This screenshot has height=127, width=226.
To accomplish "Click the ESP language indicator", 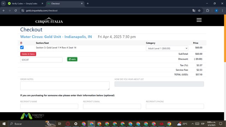I will (x=203, y=124).
